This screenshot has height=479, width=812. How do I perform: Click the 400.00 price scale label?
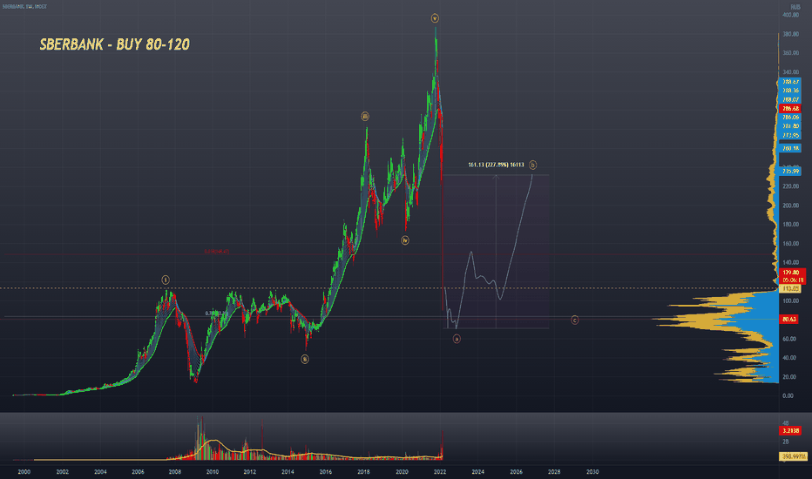point(790,15)
